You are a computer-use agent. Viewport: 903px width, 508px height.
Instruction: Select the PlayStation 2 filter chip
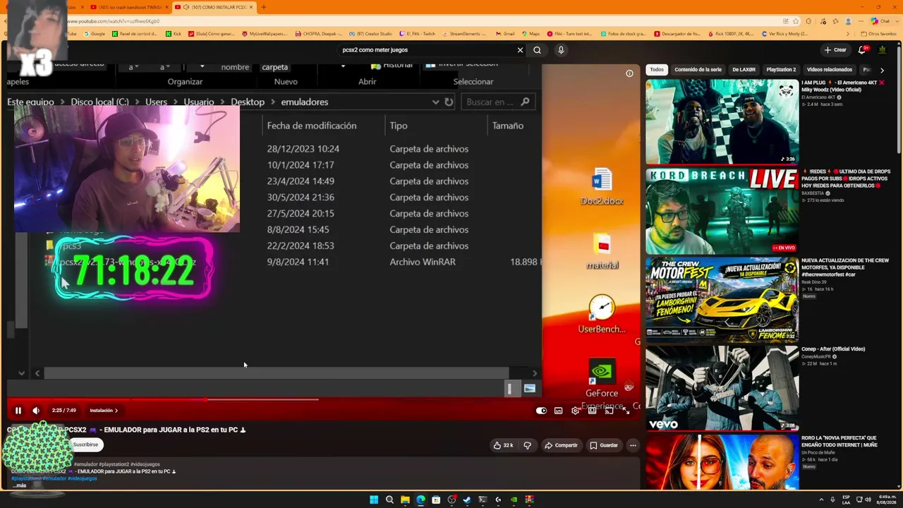(781, 70)
